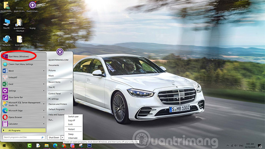Open Start Menu (Windows) entry
The image size is (265, 149).
tap(24, 56)
